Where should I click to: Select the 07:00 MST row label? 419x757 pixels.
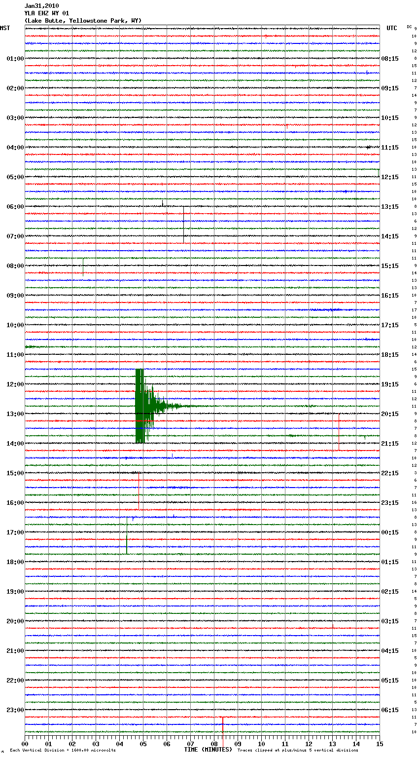pyautogui.click(x=15, y=236)
